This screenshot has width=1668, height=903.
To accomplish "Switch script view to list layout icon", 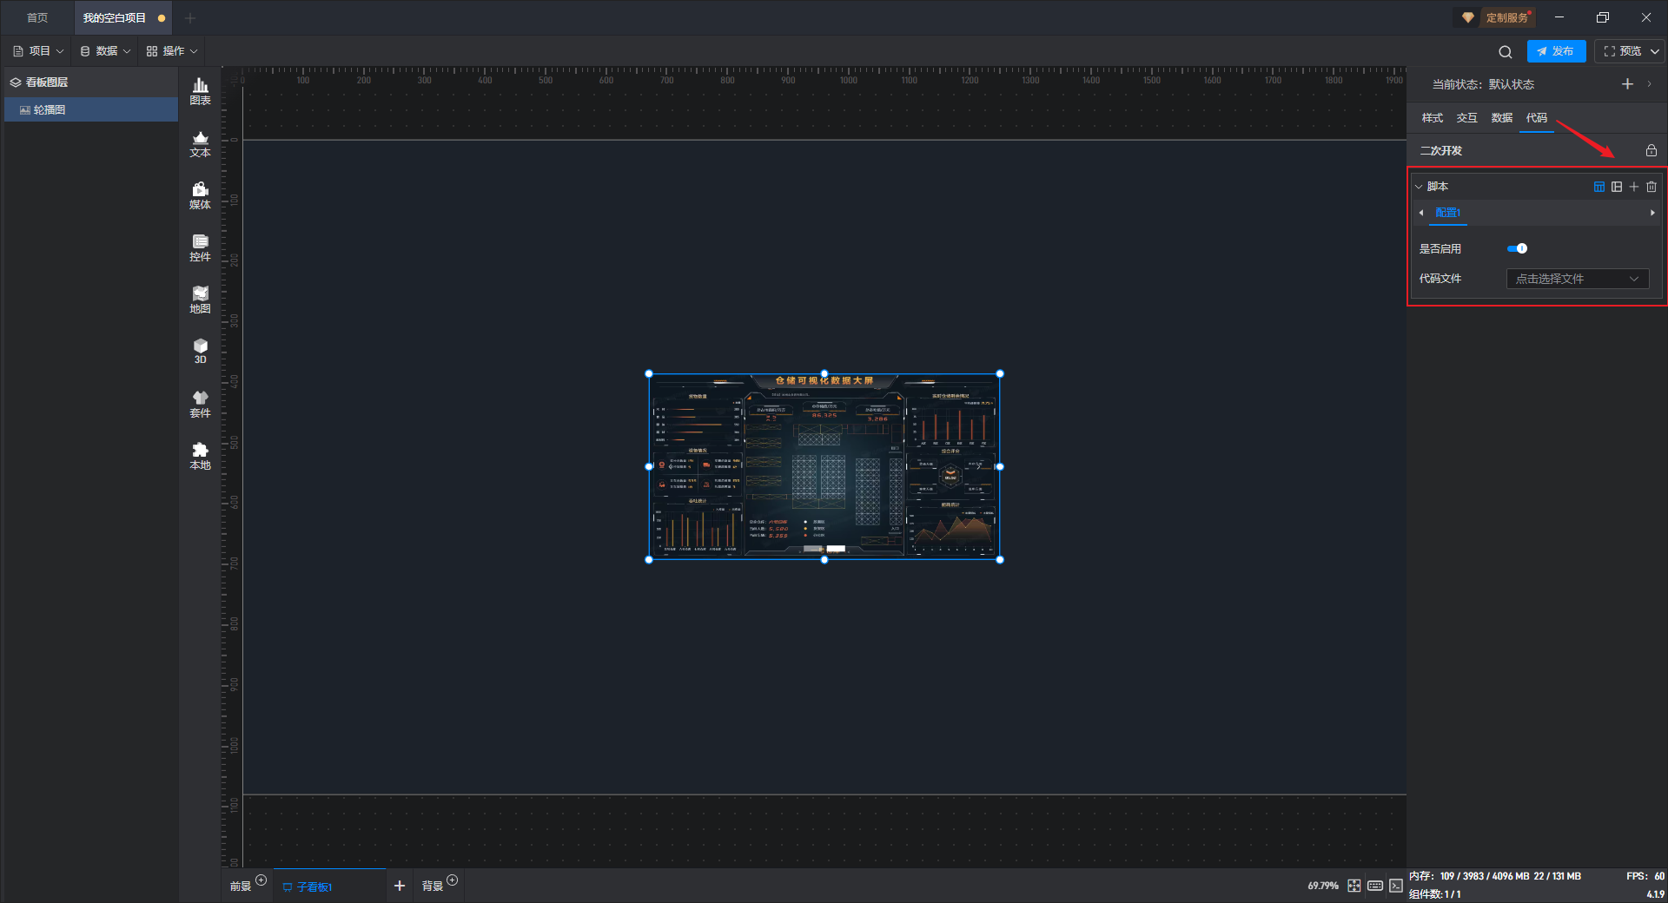I will click(1616, 187).
